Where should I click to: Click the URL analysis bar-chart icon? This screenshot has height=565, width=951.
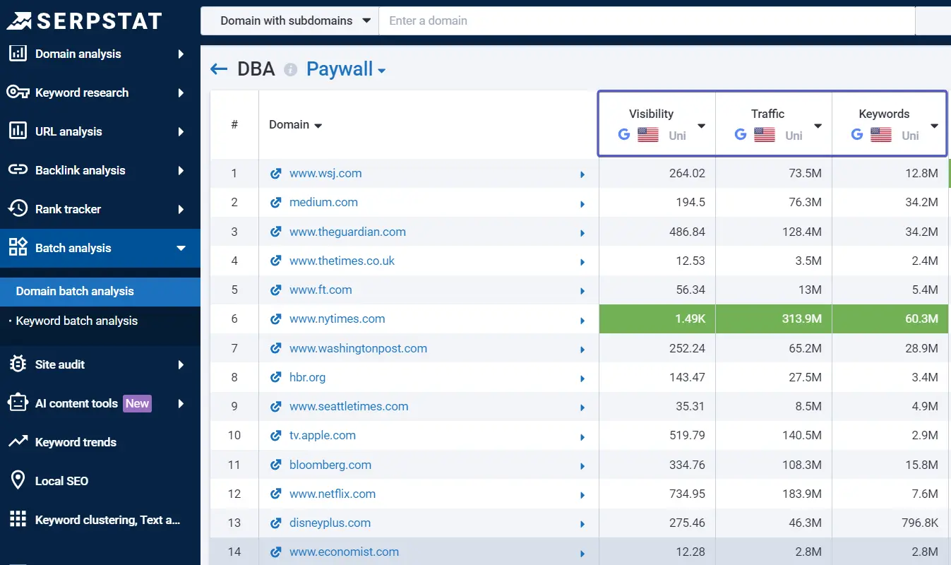point(18,131)
